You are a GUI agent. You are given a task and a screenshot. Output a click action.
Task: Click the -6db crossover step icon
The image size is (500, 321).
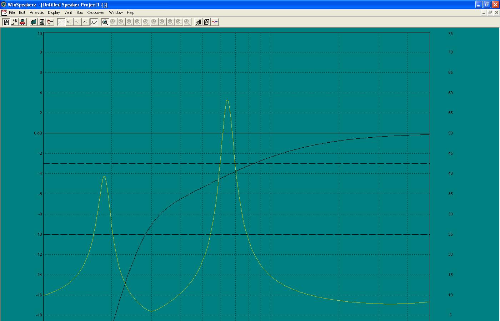coord(14,22)
